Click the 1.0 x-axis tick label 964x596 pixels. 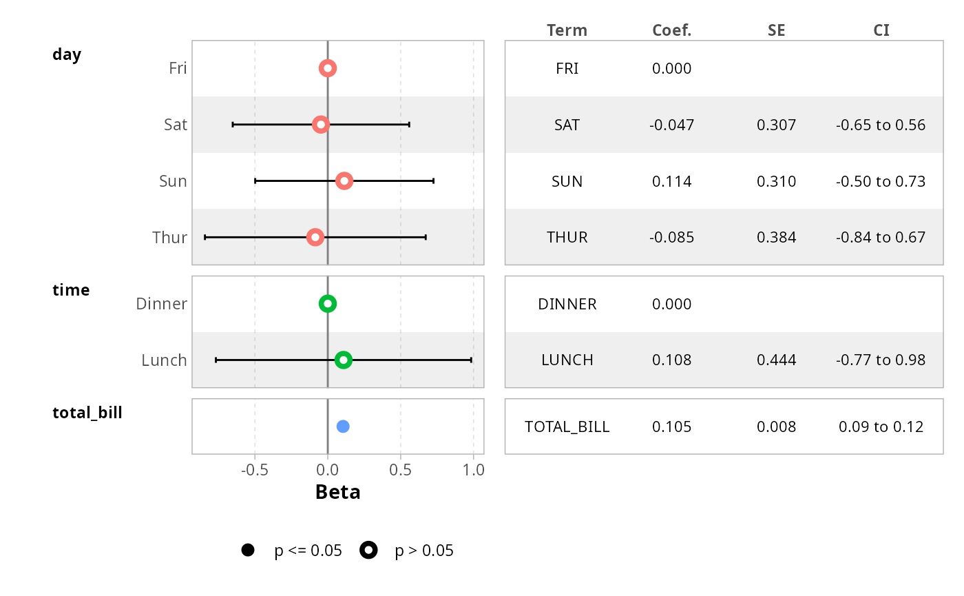(x=473, y=470)
